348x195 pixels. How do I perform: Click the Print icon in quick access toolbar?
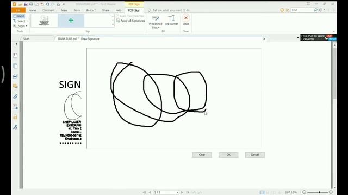[31, 4]
